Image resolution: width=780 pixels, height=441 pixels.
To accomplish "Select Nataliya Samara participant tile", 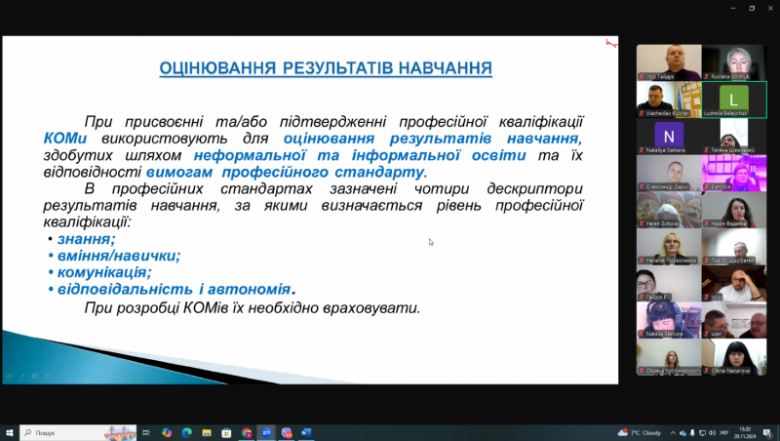I will (x=668, y=136).
